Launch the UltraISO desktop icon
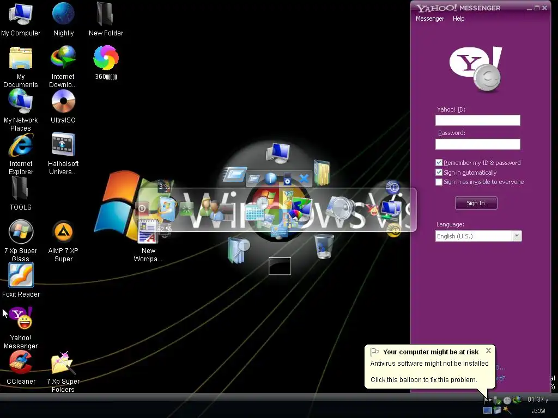This screenshot has height=418, width=558. point(63,106)
